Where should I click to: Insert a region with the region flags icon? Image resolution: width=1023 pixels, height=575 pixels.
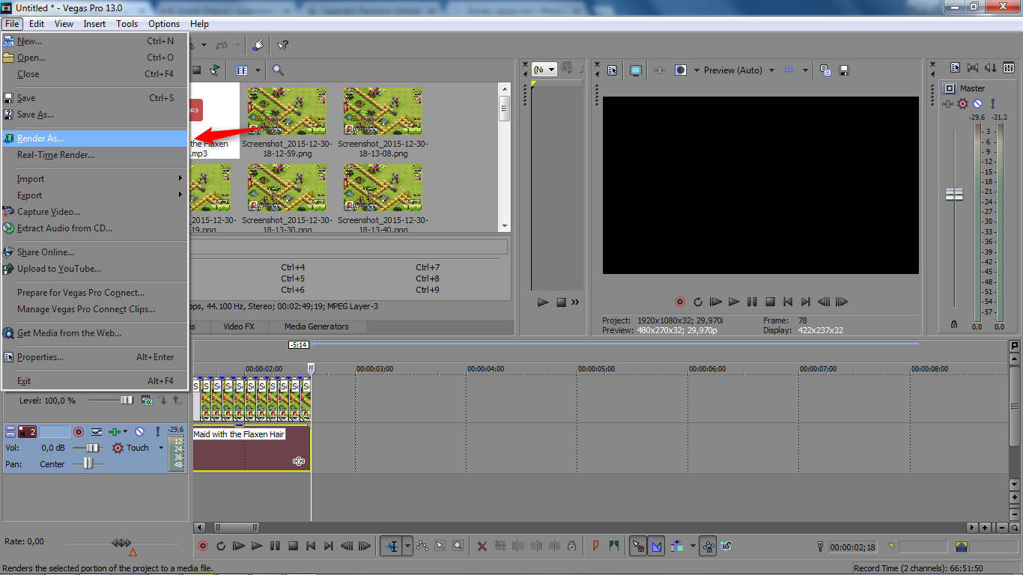point(614,547)
